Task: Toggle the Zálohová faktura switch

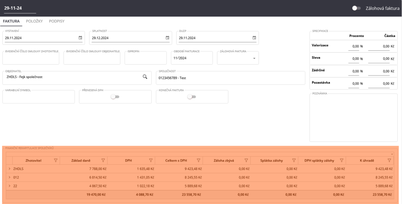Action: [356, 8]
